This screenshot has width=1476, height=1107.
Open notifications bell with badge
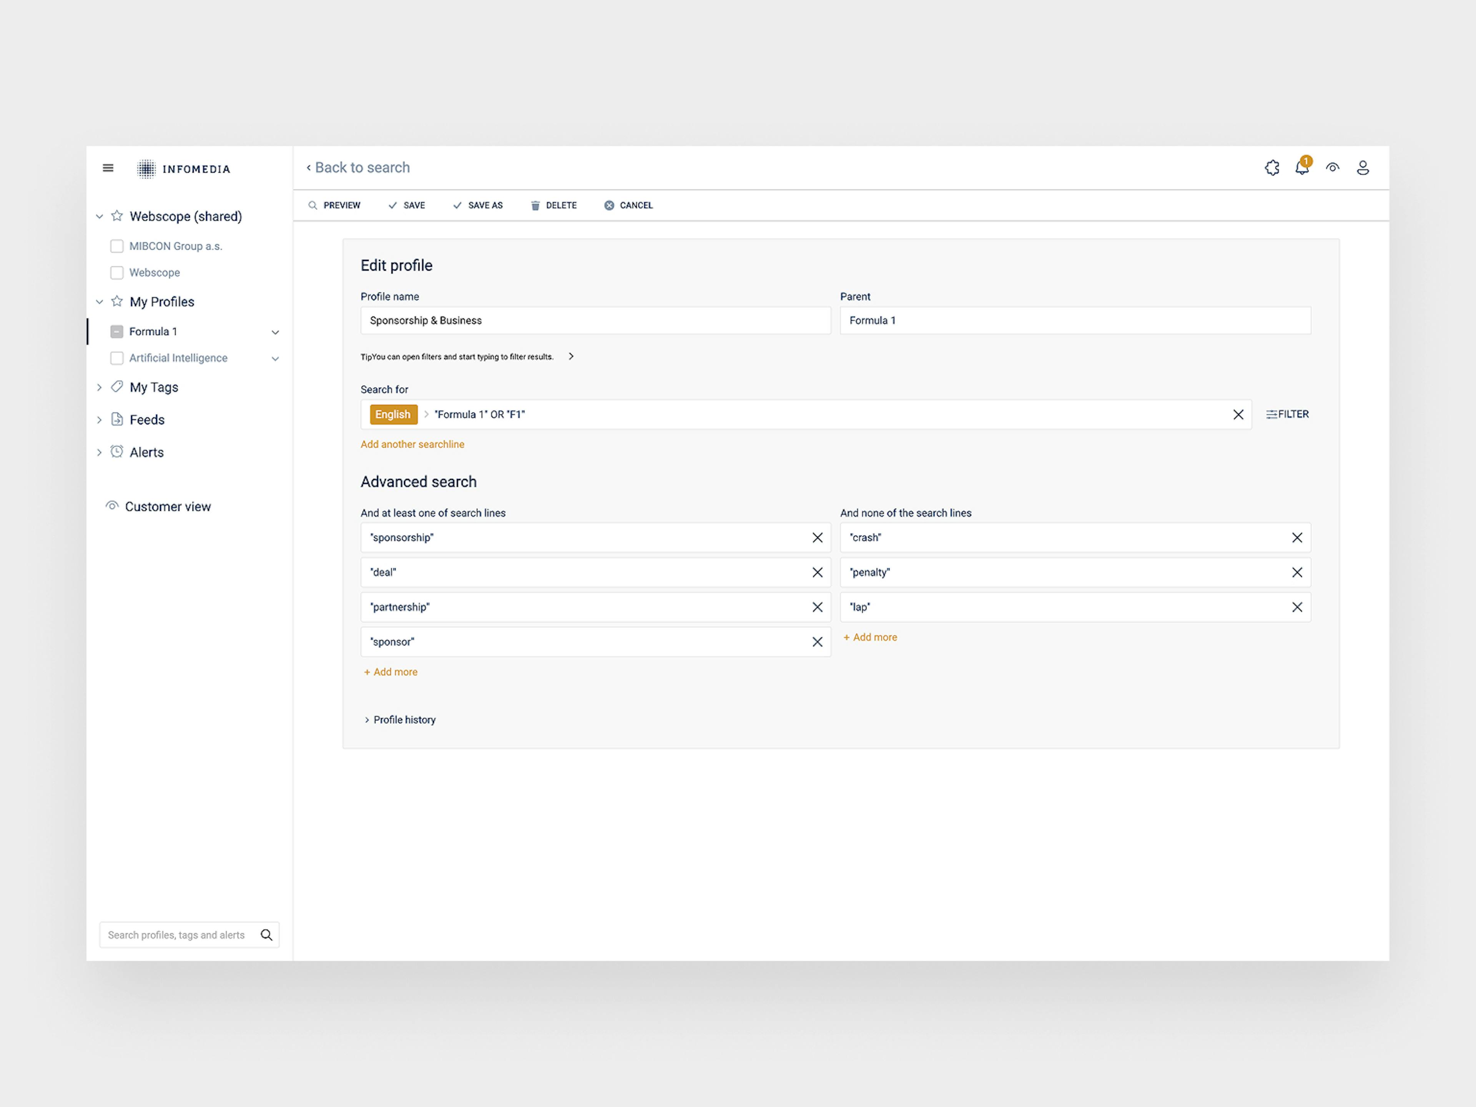click(x=1302, y=168)
